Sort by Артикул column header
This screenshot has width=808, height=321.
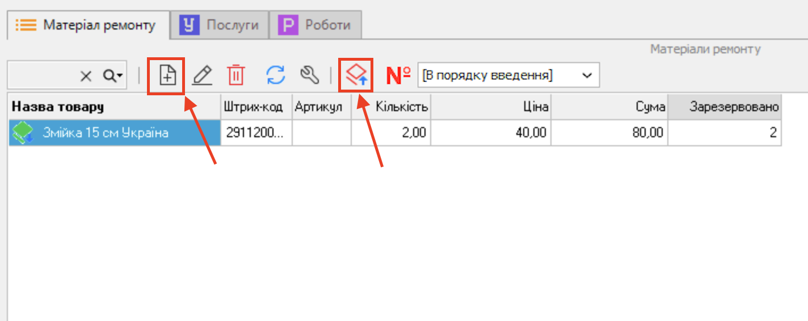click(322, 107)
